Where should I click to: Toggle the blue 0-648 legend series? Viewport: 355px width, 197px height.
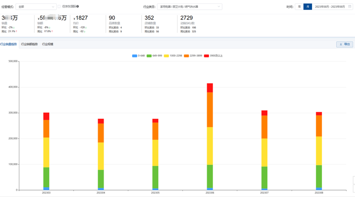[139, 56]
